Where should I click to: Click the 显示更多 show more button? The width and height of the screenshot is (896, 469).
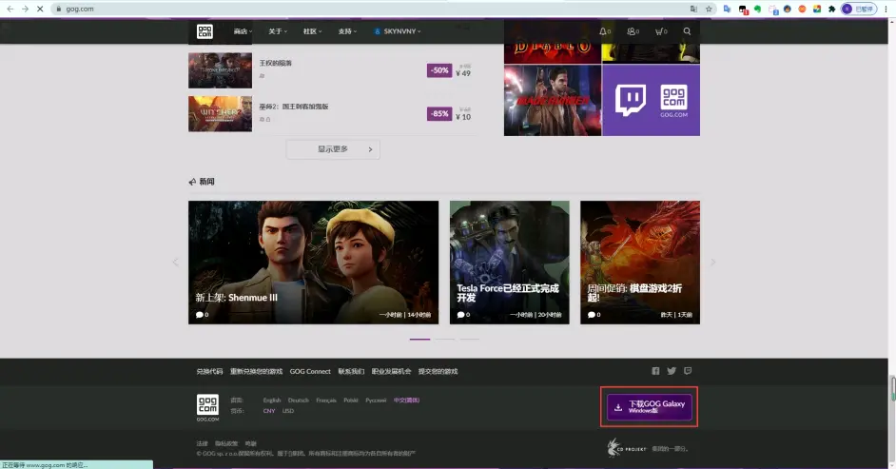point(333,149)
